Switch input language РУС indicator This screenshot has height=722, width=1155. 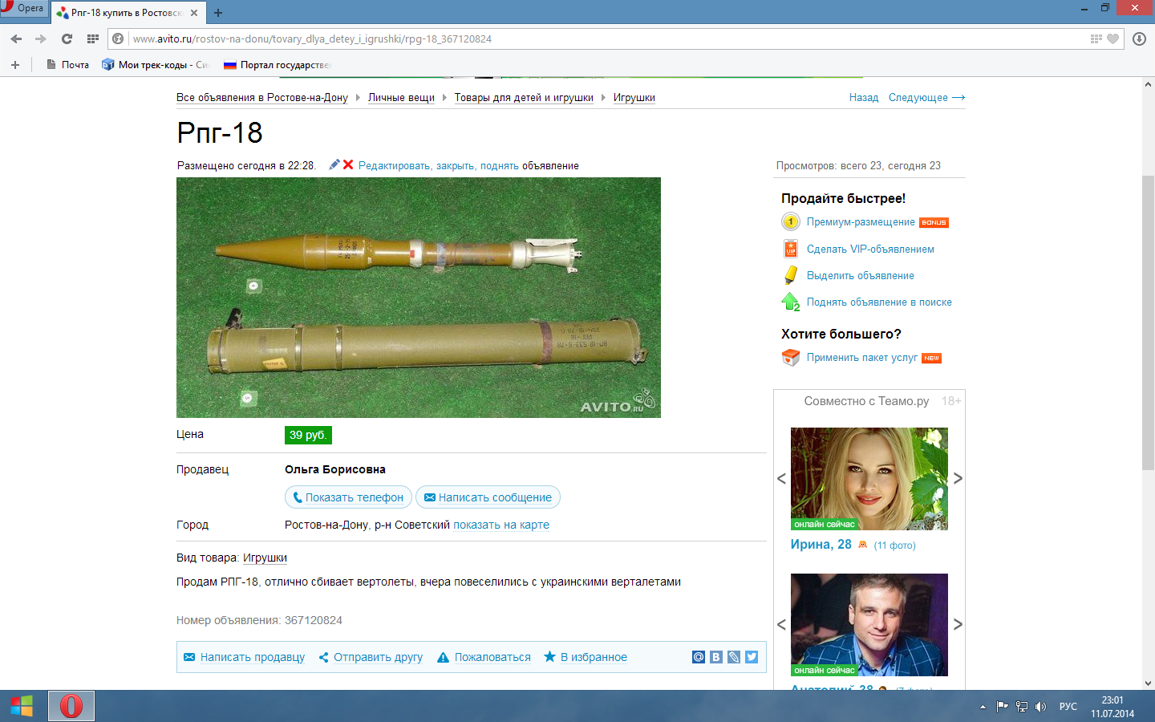[1068, 707]
